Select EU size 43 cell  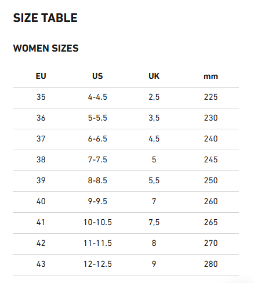tap(41, 264)
